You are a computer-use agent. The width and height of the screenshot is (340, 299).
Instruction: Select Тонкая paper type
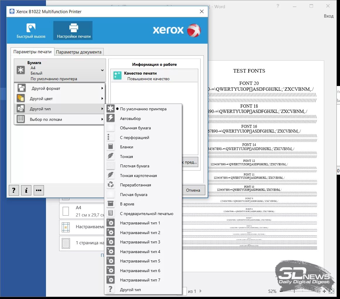coord(143,157)
